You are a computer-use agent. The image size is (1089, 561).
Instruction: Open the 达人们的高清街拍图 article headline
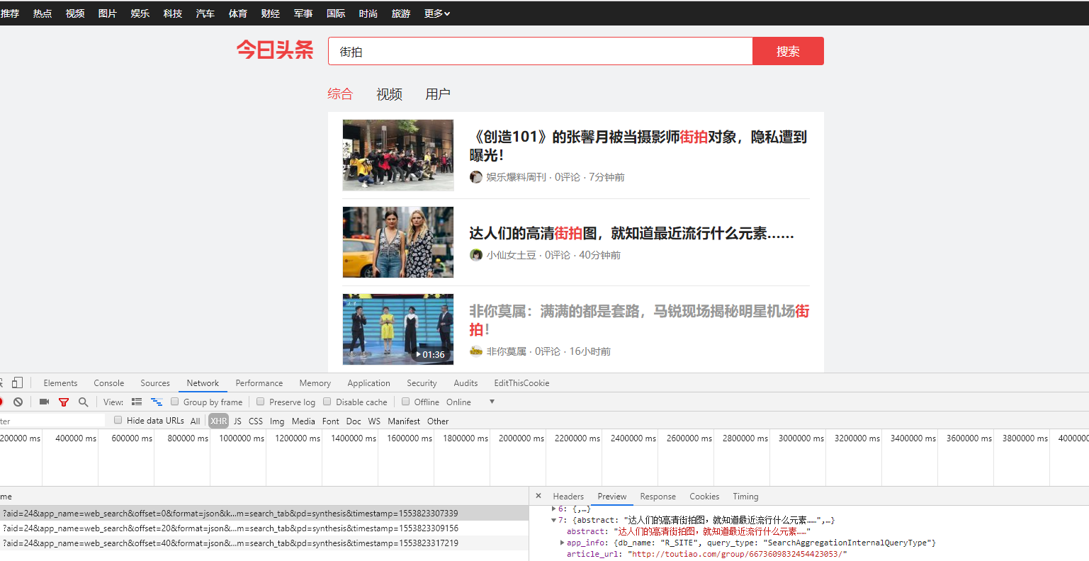pos(631,233)
